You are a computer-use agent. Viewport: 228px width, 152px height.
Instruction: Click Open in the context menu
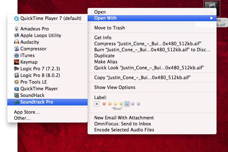point(152,12)
